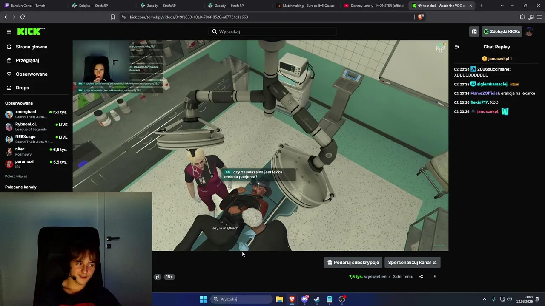Image resolution: width=545 pixels, height=306 pixels.
Task: Click sigiemkamaciej username in chat
Action: click(493, 84)
